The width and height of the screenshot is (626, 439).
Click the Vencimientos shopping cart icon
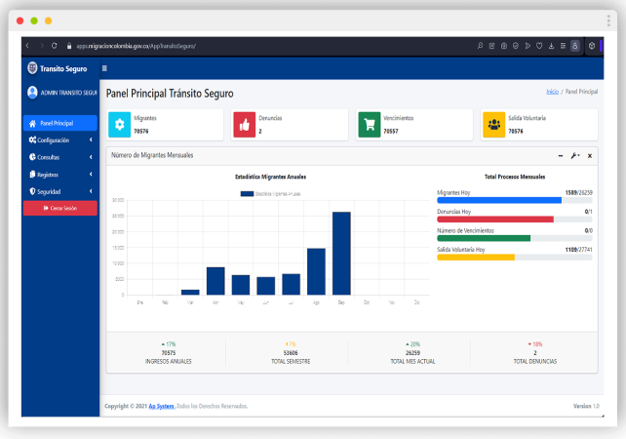coord(370,125)
